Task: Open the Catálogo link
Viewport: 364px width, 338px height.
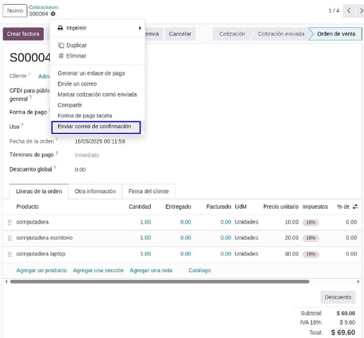Action: click(200, 271)
